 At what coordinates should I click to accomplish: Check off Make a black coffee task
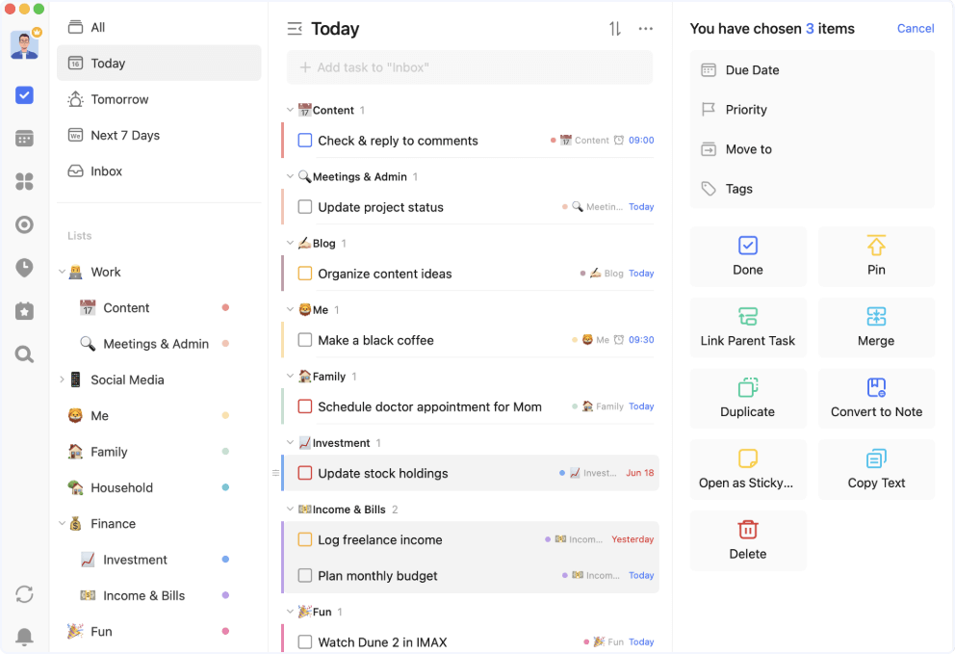point(305,340)
